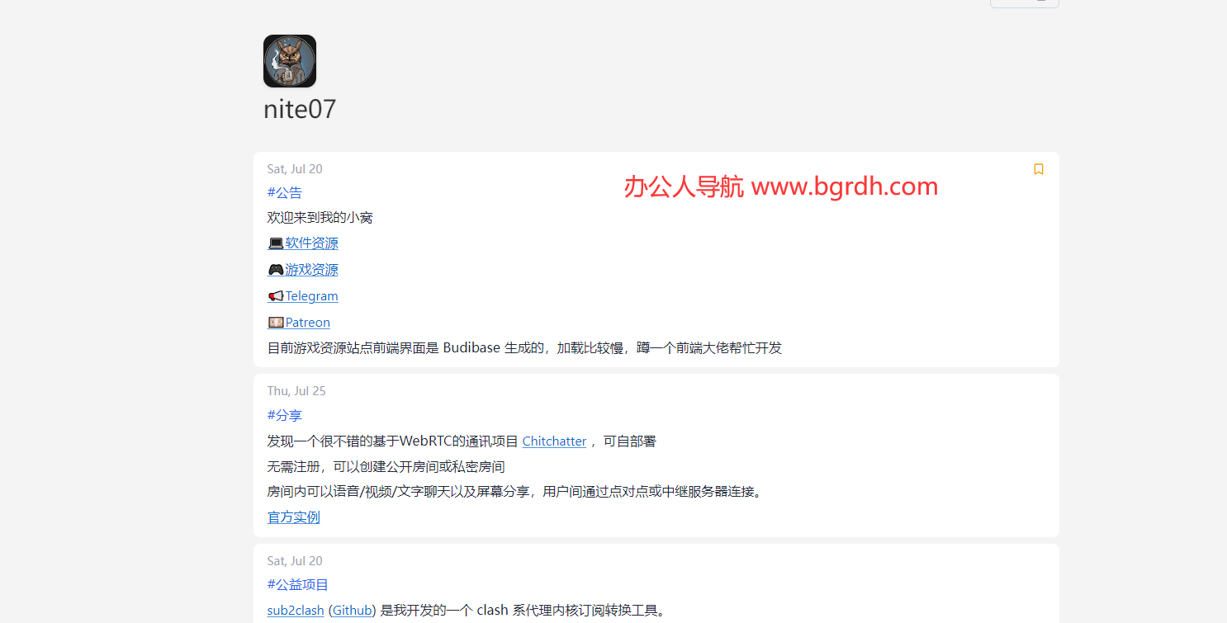This screenshot has width=1227, height=623.
Task: Click the Sat, Jul 20 date above #公益项目
Action: pos(295,561)
